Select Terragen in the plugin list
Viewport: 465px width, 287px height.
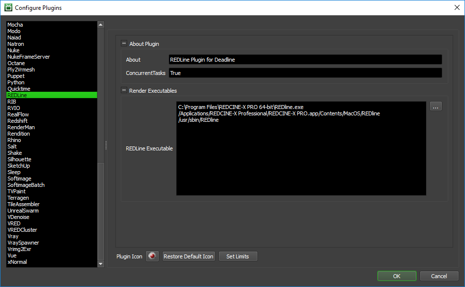[x=52, y=197]
